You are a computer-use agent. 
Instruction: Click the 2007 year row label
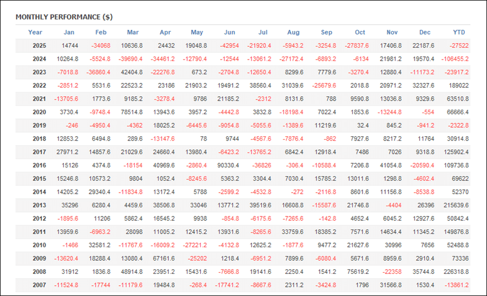(40, 285)
